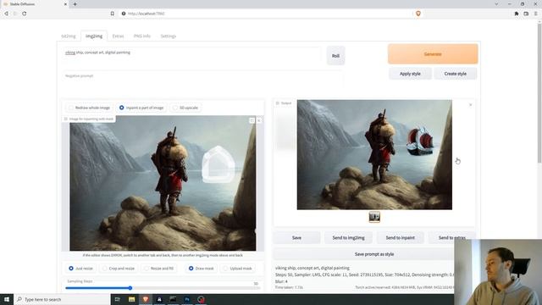The image size is (542, 305).
Task: Click Save prompt as style
Action: [x=374, y=254]
